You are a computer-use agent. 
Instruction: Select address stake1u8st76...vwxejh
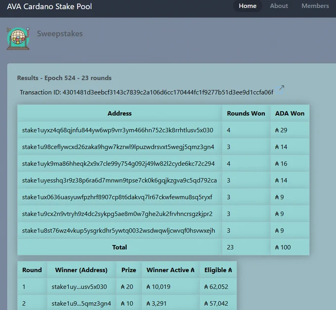tap(119, 231)
